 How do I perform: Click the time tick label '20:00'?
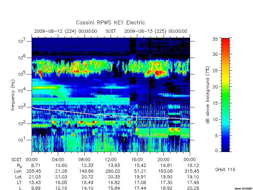164,160
